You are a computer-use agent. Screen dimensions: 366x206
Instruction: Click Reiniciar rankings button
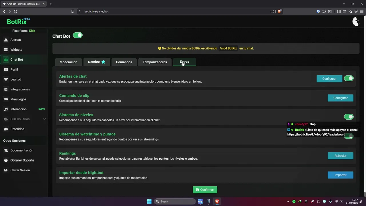(x=341, y=156)
